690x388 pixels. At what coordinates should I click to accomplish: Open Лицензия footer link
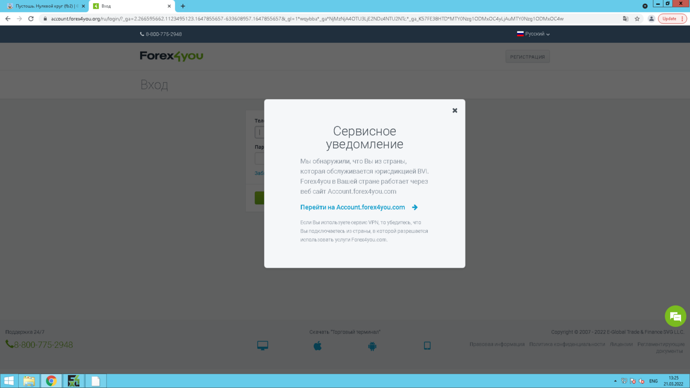coord(621,344)
